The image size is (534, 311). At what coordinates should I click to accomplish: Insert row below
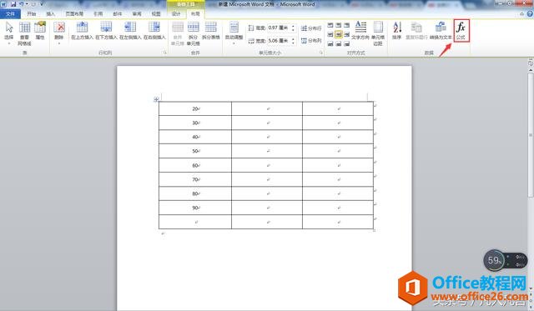106,31
